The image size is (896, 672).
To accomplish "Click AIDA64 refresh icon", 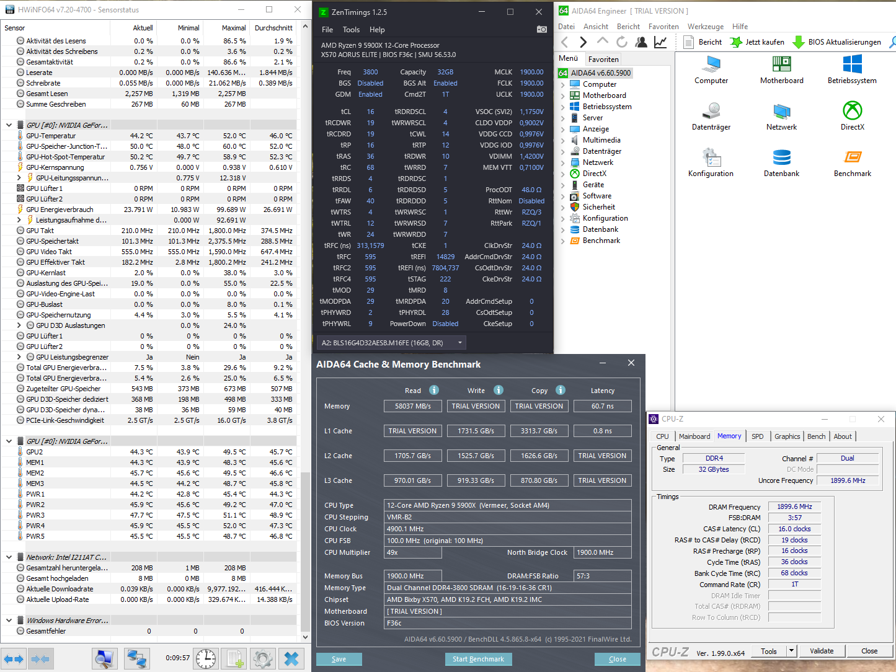I will click(x=622, y=42).
